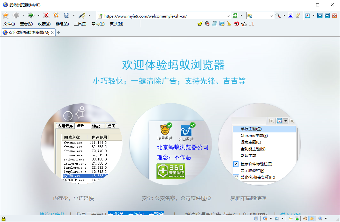
Task: Expand the zoom magnifier dropdown arrow in the status bar
Action: click(x=326, y=218)
